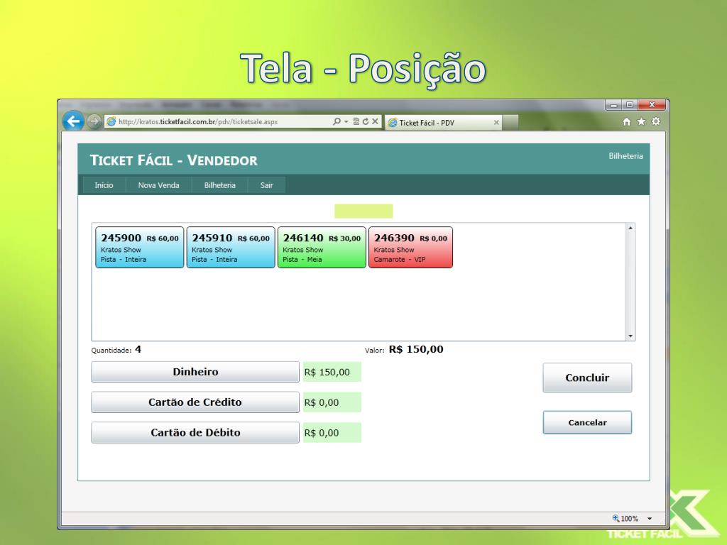Click the Cartão de Débito button
The width and height of the screenshot is (727, 545).
click(x=195, y=432)
